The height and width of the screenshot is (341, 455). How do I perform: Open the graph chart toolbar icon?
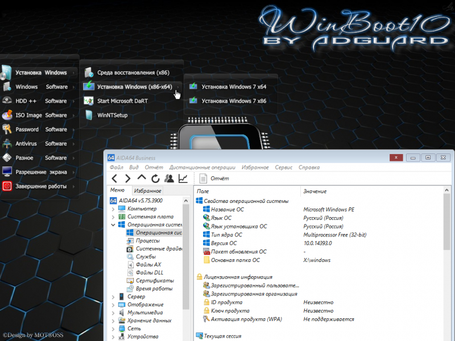point(183,178)
